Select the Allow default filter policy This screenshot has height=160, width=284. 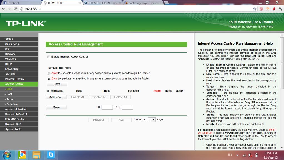coord(49,73)
